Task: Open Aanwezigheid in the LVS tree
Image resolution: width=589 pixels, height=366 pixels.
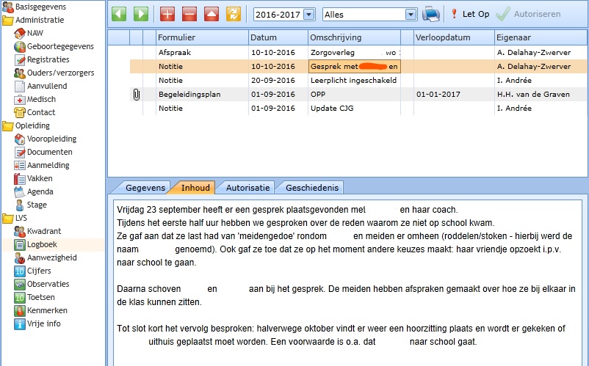Action: pyautogui.click(x=51, y=257)
